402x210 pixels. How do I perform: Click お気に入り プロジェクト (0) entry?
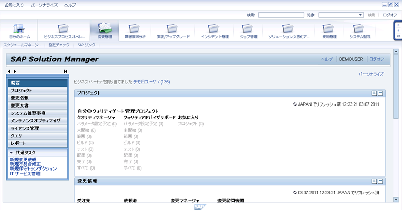click(191, 124)
